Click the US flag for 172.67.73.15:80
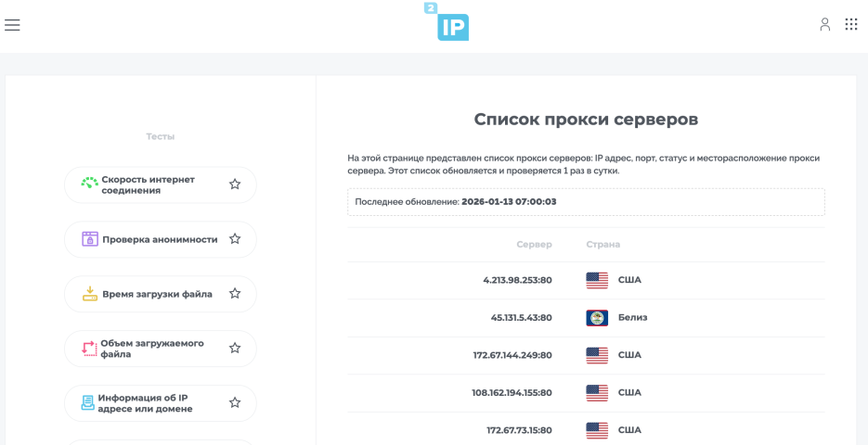Screen dimensions: 868x445 coord(597,430)
